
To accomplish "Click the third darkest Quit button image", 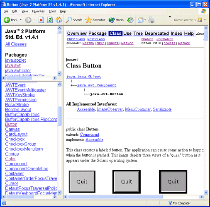I will coord(173,182).
